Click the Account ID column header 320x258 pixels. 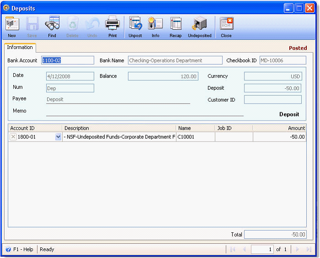pos(35,128)
